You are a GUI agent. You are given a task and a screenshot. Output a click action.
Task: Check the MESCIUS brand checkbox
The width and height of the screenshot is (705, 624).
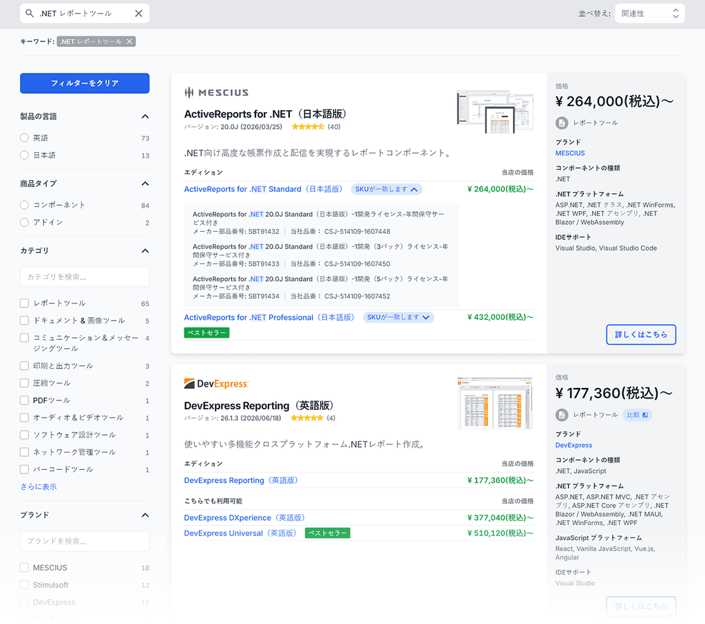coord(24,568)
